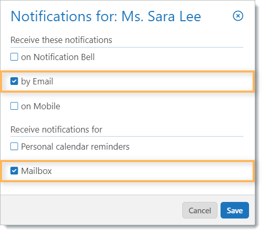Select the dialog title Notifications for: Ms. Sara Lee

tap(106, 17)
